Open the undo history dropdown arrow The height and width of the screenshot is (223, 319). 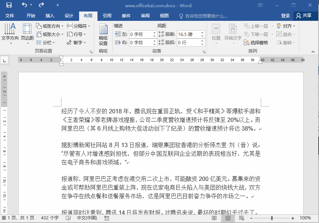(x=31, y=5)
